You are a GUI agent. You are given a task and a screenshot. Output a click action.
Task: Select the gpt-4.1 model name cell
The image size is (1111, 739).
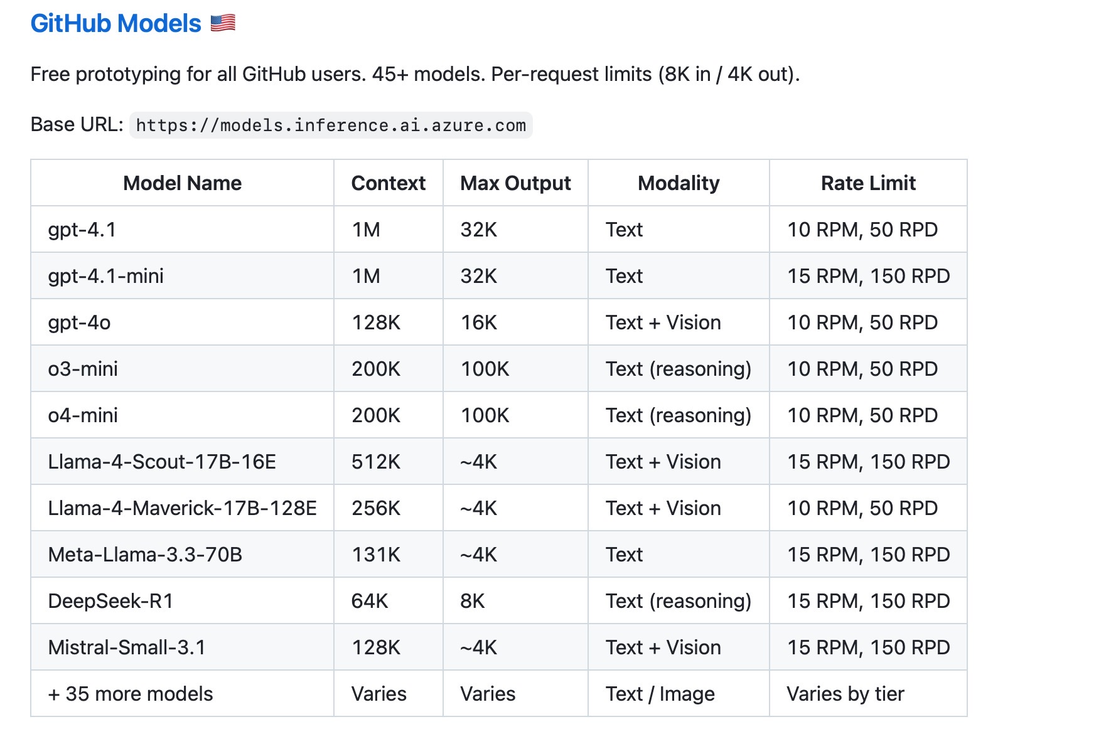(x=82, y=230)
